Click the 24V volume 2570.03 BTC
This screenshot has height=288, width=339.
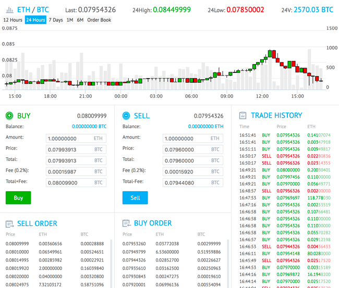coord(313,10)
